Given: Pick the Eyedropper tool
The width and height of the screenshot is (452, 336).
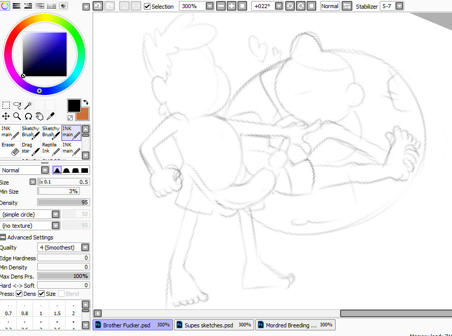Looking at the screenshot, I should click(x=50, y=116).
